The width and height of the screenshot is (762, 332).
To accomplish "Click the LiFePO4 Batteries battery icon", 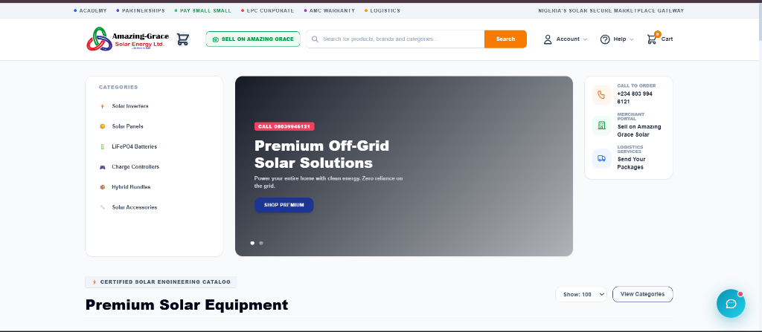I will pyautogui.click(x=102, y=146).
